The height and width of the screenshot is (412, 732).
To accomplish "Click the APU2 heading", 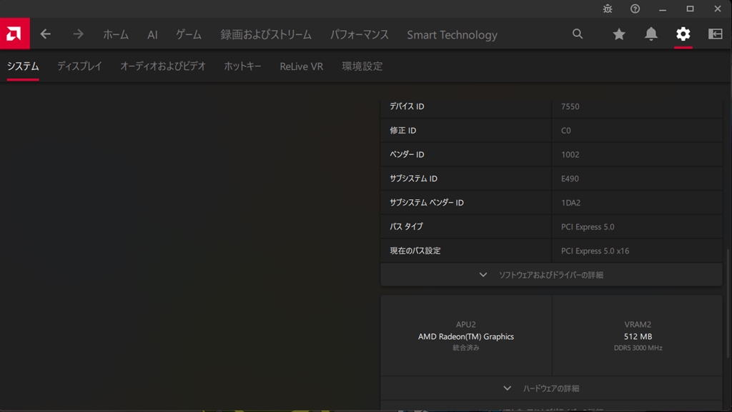I will tap(466, 324).
